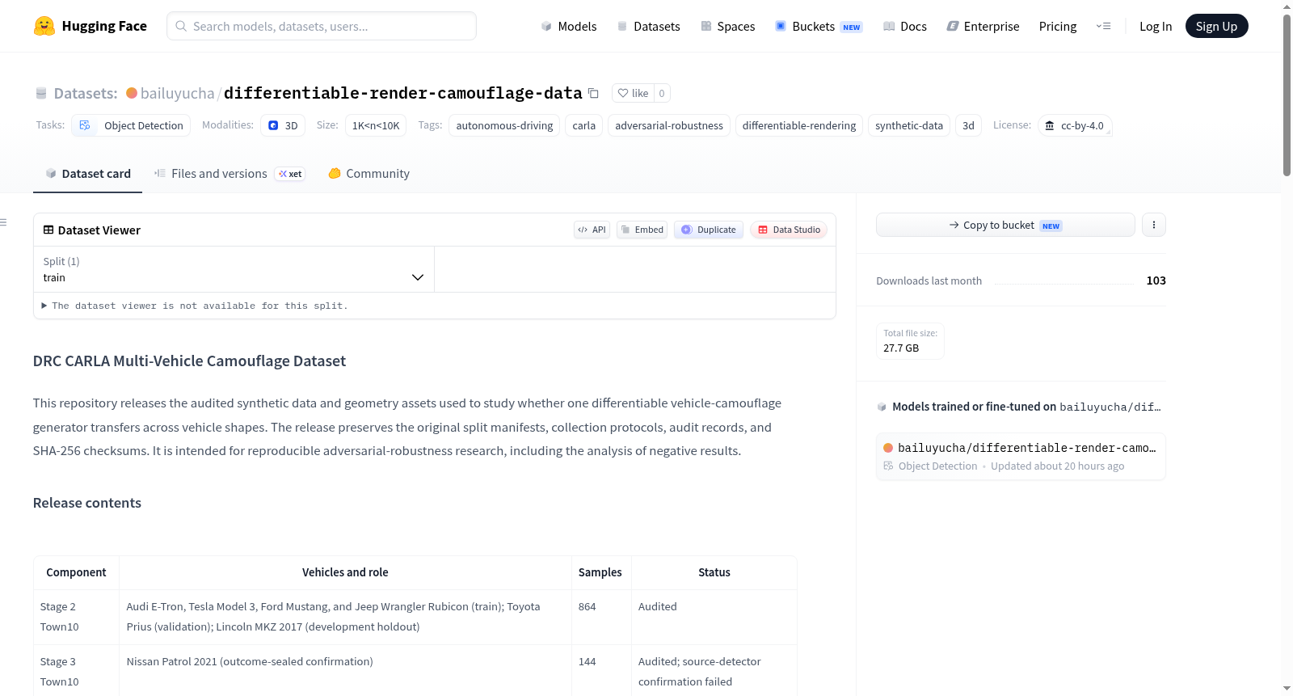Open Data Studio
Screen dimensions: 1293x696
[789, 230]
